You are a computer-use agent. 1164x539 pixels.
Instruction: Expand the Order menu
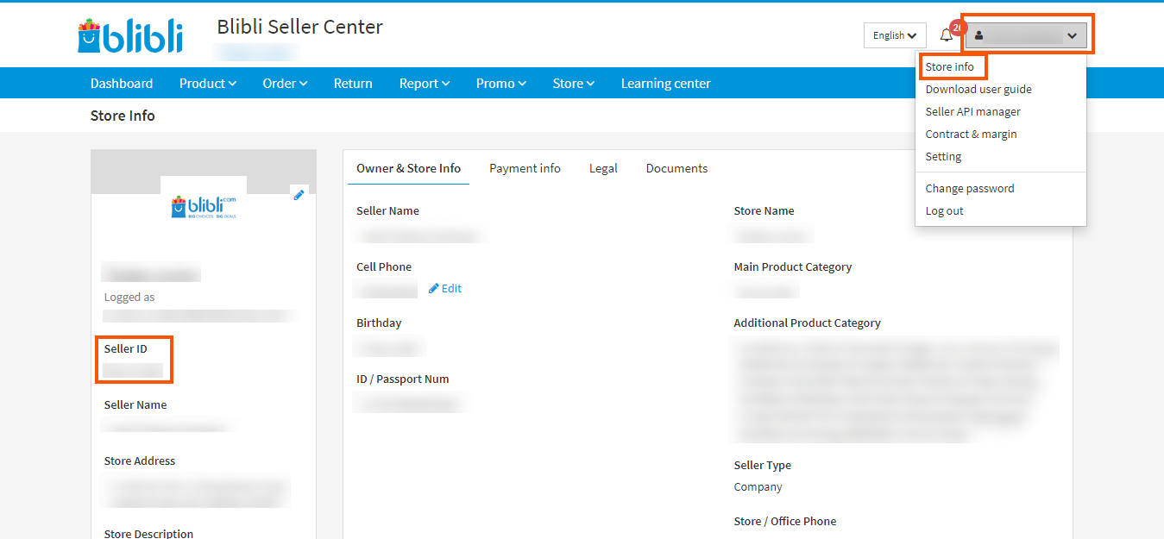click(286, 84)
